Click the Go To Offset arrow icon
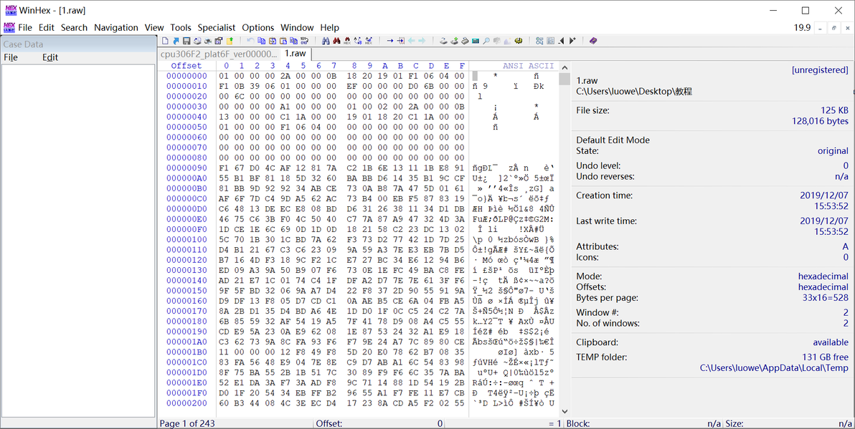 [x=390, y=41]
